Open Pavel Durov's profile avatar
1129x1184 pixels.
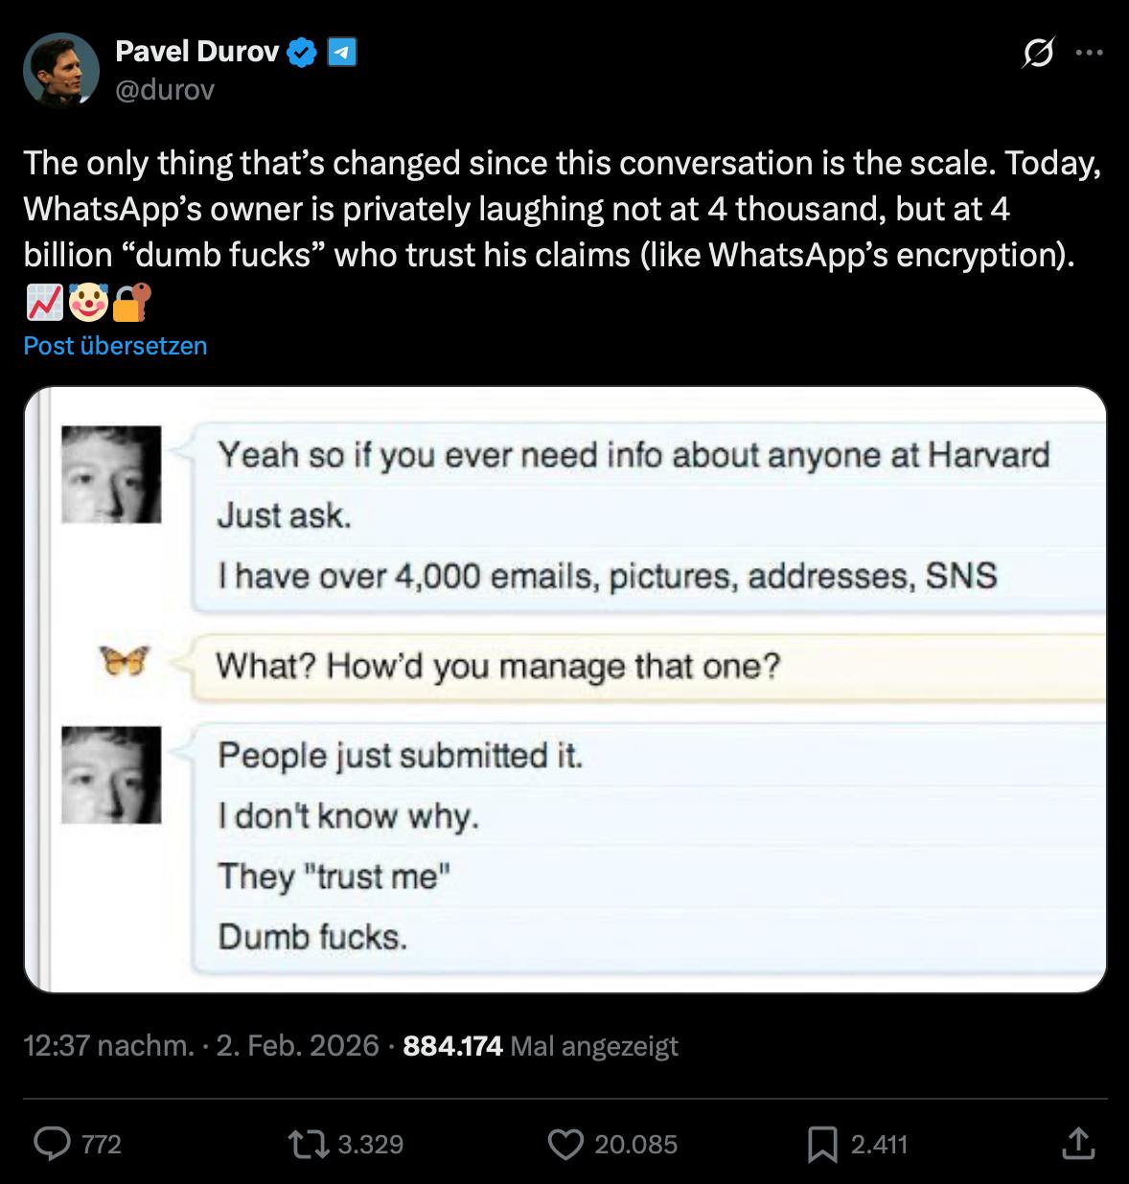click(x=61, y=71)
